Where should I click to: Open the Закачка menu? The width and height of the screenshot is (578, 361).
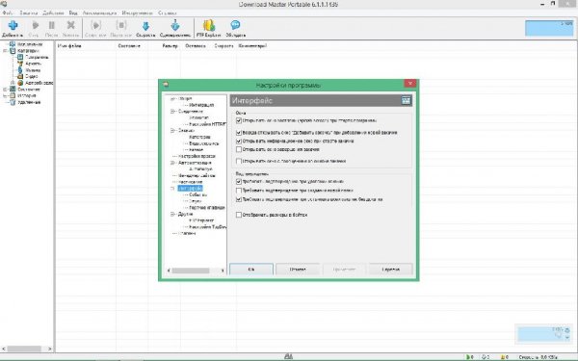coord(28,13)
